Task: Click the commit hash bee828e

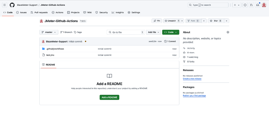Action: tap(153, 41)
